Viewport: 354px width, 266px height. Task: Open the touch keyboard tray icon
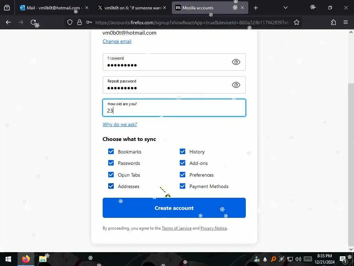tap(308, 259)
